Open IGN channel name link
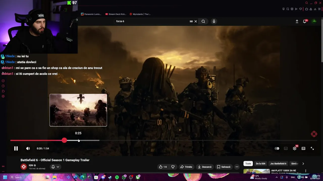This screenshot has height=181, width=323. [x=31, y=165]
